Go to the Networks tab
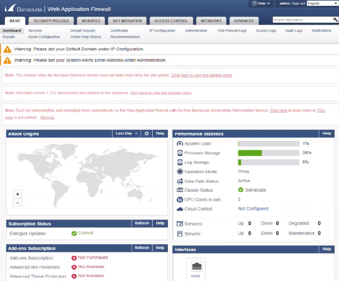The width and height of the screenshot is (339, 281). tap(211, 21)
